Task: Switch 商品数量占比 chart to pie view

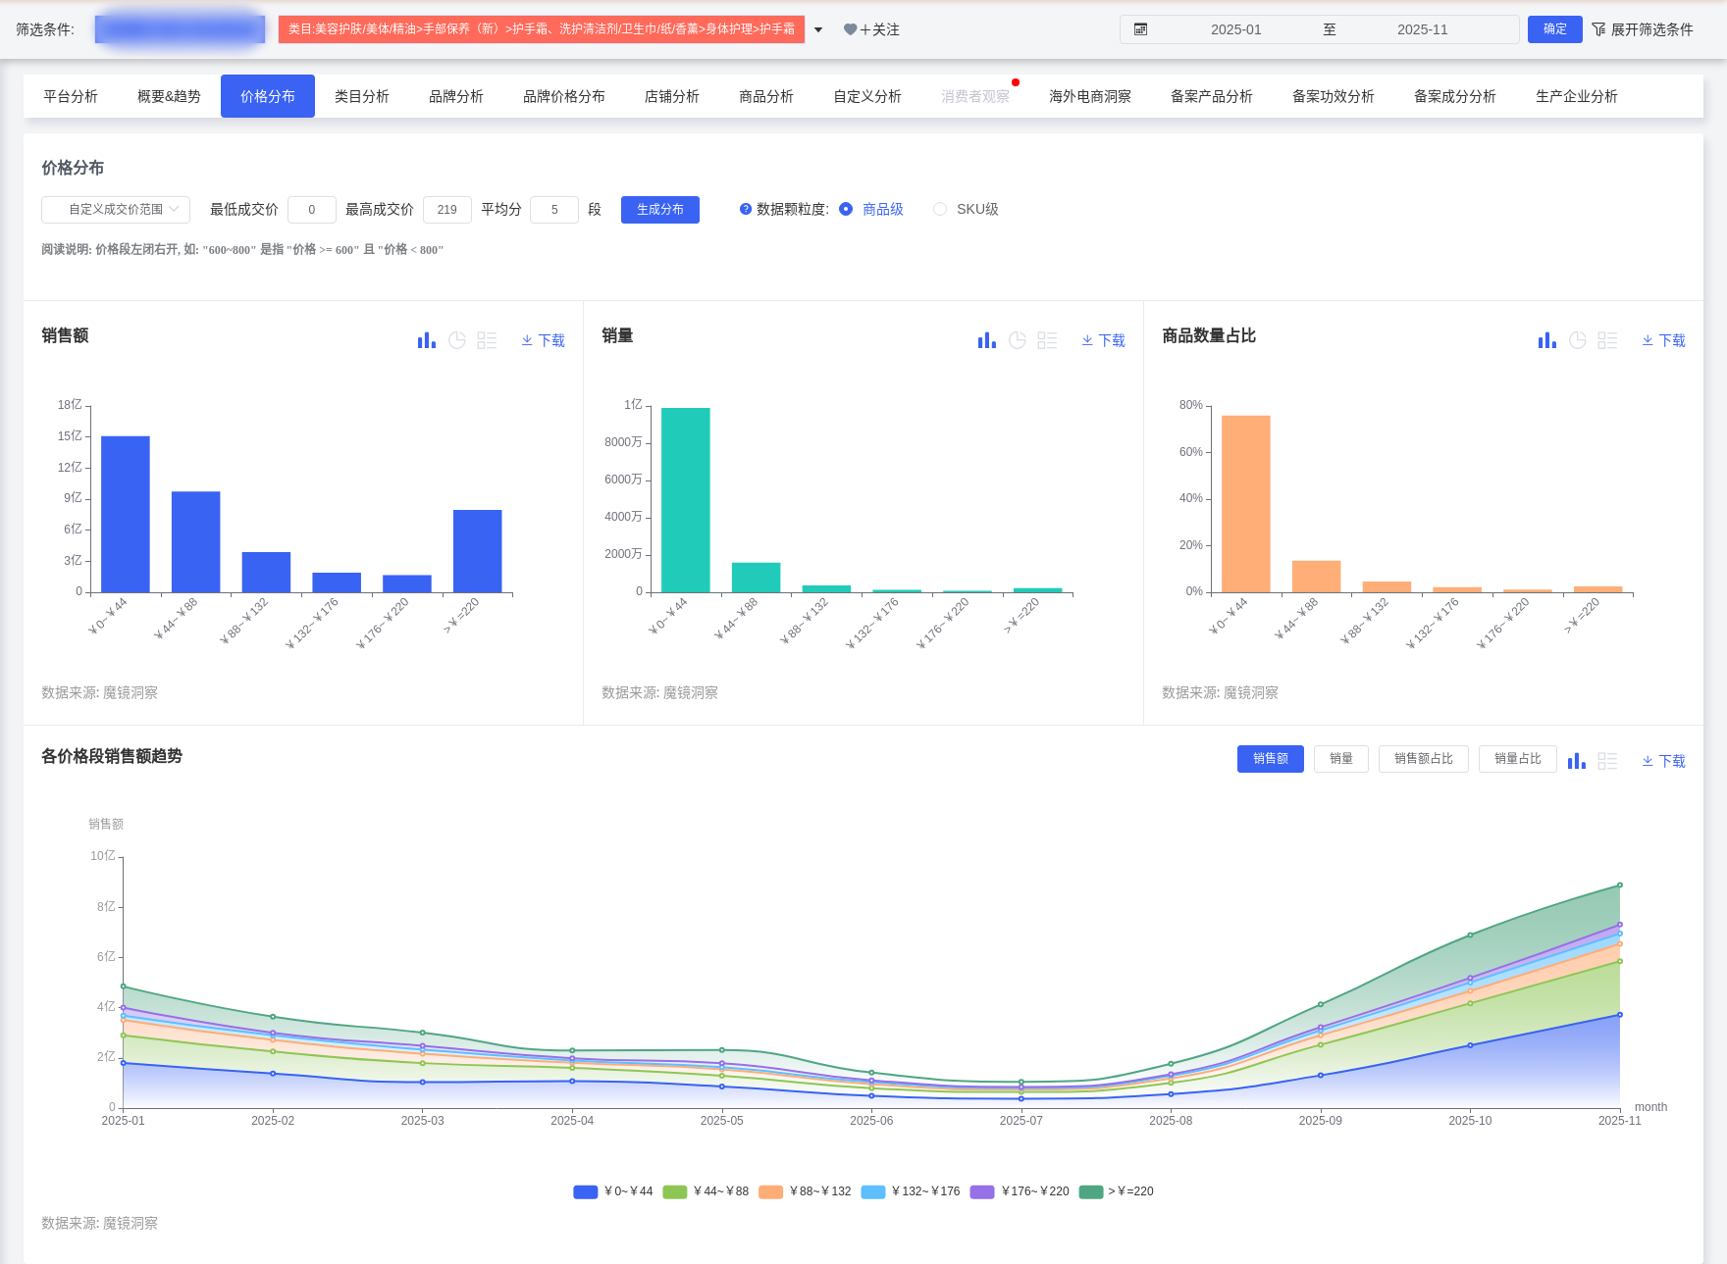Action: (1578, 340)
